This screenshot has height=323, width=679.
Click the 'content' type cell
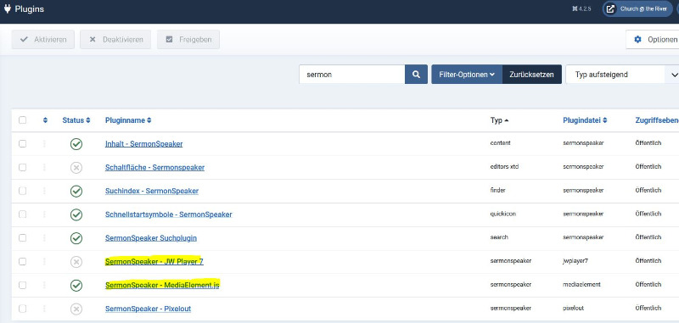tap(500, 143)
